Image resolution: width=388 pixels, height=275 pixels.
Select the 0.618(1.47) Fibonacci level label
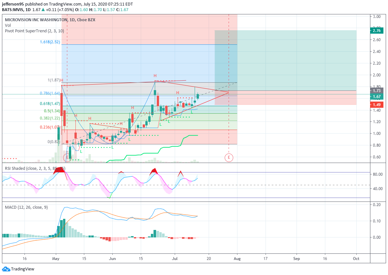tap(50, 104)
